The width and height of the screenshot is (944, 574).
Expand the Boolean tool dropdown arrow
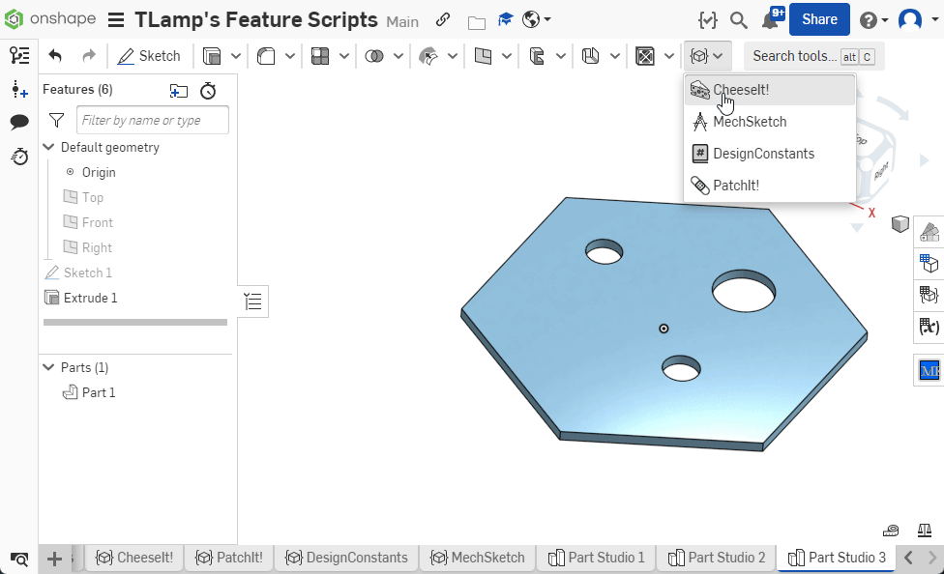(x=398, y=56)
